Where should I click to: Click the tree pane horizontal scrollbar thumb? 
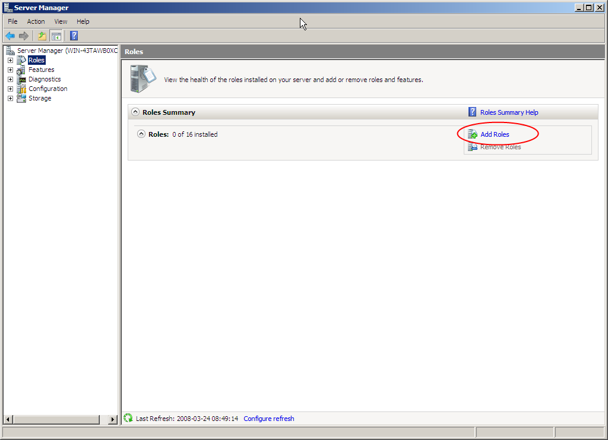(x=56, y=419)
